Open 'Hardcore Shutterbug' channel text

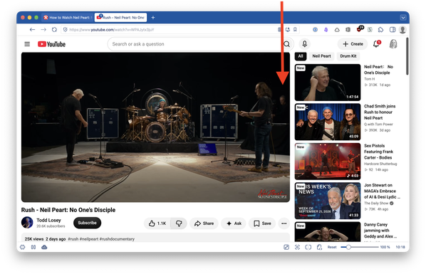[380, 164]
